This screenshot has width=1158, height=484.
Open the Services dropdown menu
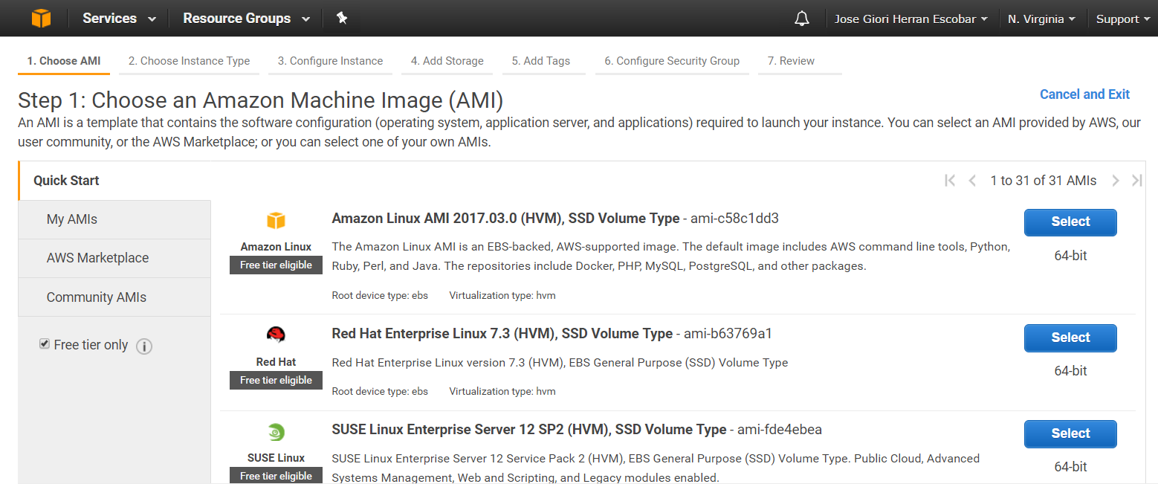pyautogui.click(x=119, y=19)
